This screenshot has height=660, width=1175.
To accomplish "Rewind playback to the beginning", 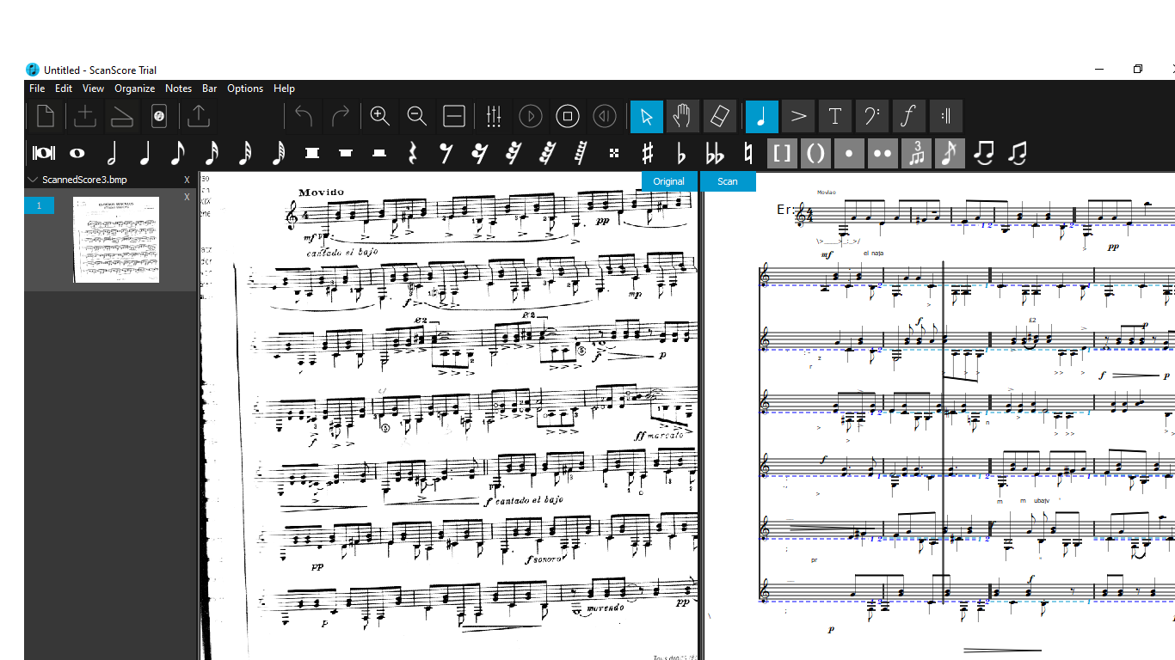I will (605, 116).
